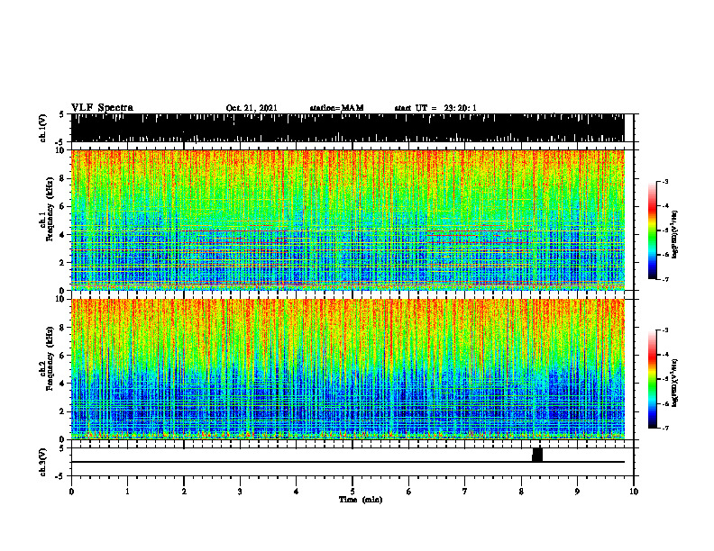Click the ch.2 spectrogram color scale bar
This screenshot has height=551, width=714.
coord(652,379)
